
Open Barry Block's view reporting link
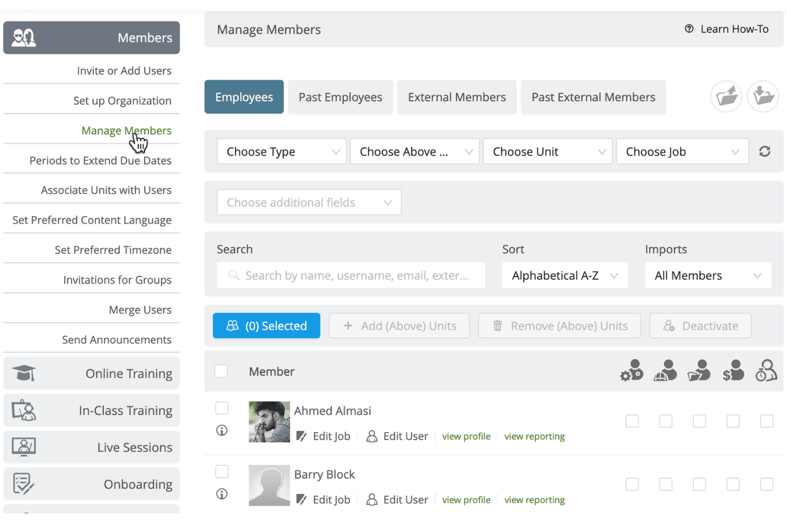point(534,500)
